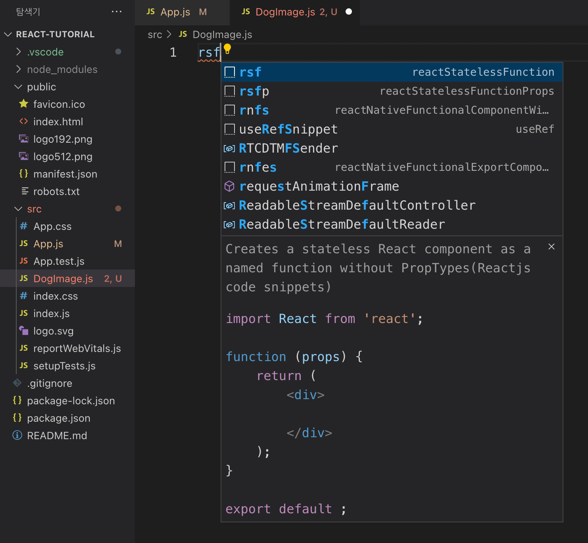This screenshot has width=588, height=543.
Task: Click the breadcrumb chevron after src
Action: point(169,34)
